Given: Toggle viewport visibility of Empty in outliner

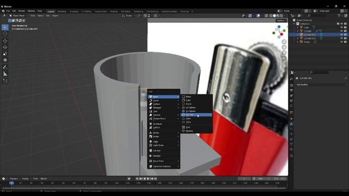Looking at the screenshot, I should pos(342,42).
